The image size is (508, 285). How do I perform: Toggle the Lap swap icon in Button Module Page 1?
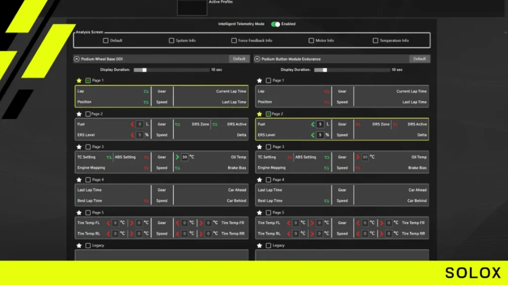(x=326, y=92)
